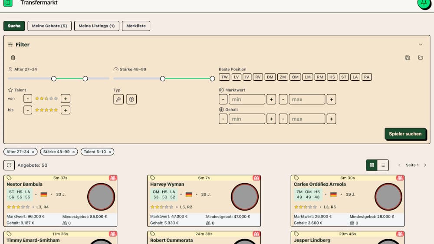Select the dollar coin type icon
Image resolution: width=434 pixels, height=244 pixels.
[x=132, y=99]
